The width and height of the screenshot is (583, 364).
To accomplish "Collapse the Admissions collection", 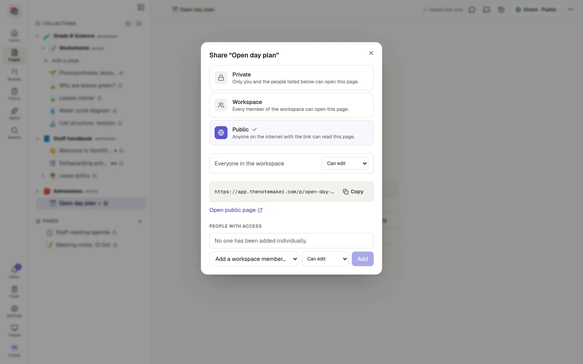I will point(37,191).
